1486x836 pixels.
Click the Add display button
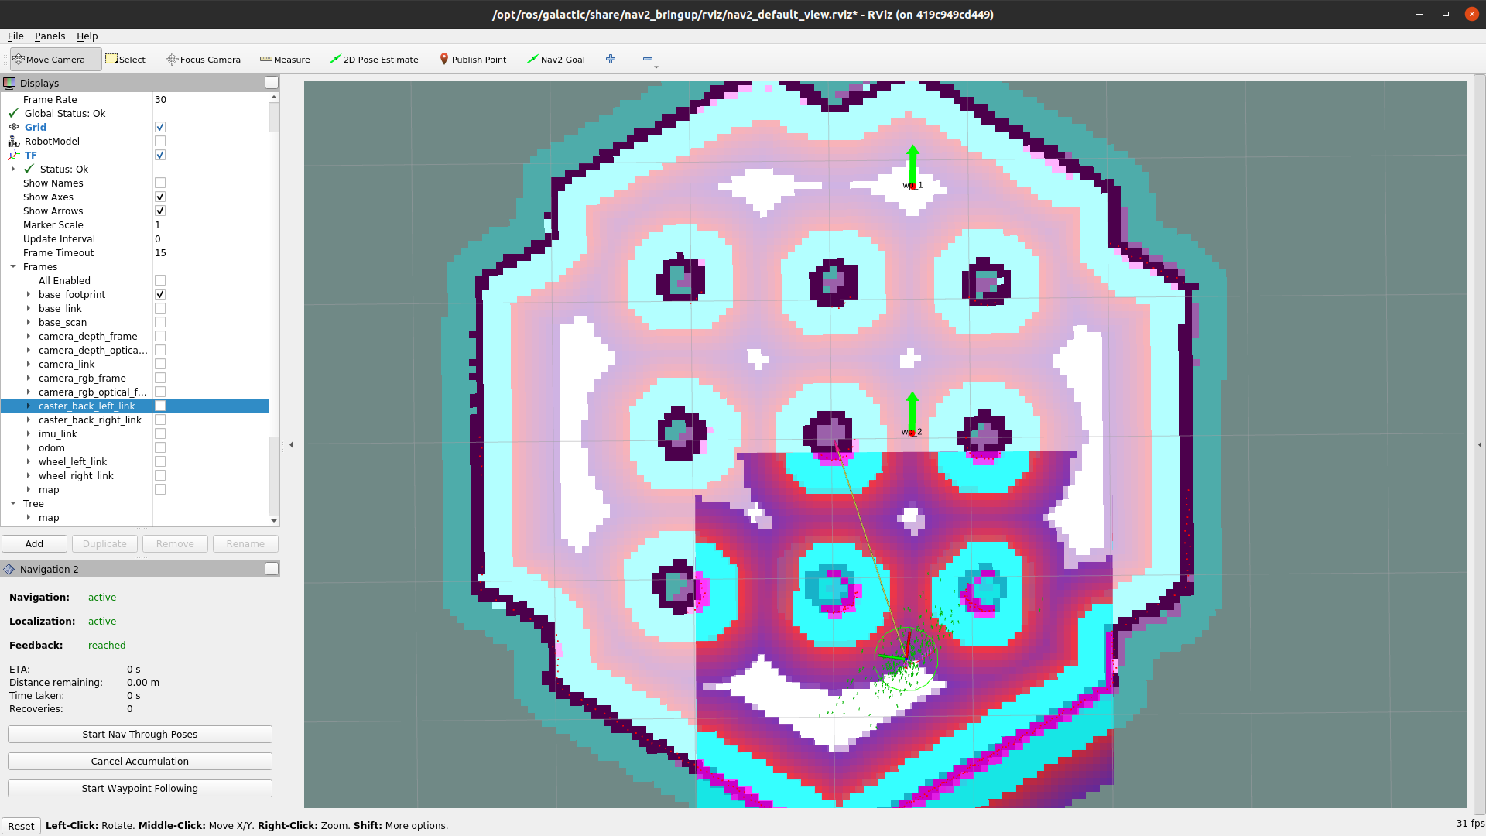point(34,543)
